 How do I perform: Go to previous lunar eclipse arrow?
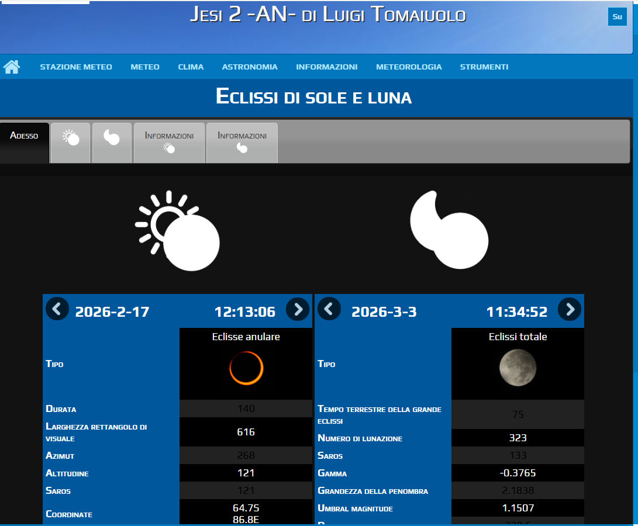(329, 309)
